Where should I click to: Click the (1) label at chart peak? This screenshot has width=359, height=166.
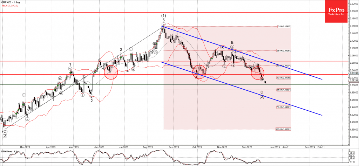(x=163, y=16)
